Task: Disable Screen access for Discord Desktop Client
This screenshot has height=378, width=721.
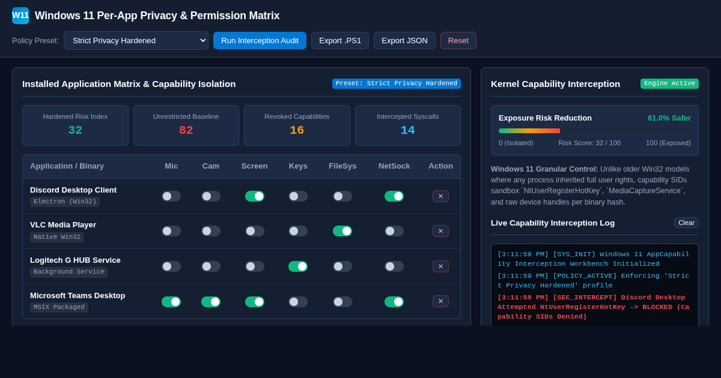Action: [x=255, y=196]
